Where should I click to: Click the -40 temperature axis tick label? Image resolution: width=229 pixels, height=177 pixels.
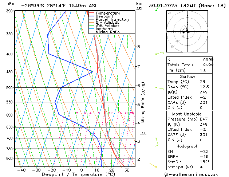[x=21, y=170]
